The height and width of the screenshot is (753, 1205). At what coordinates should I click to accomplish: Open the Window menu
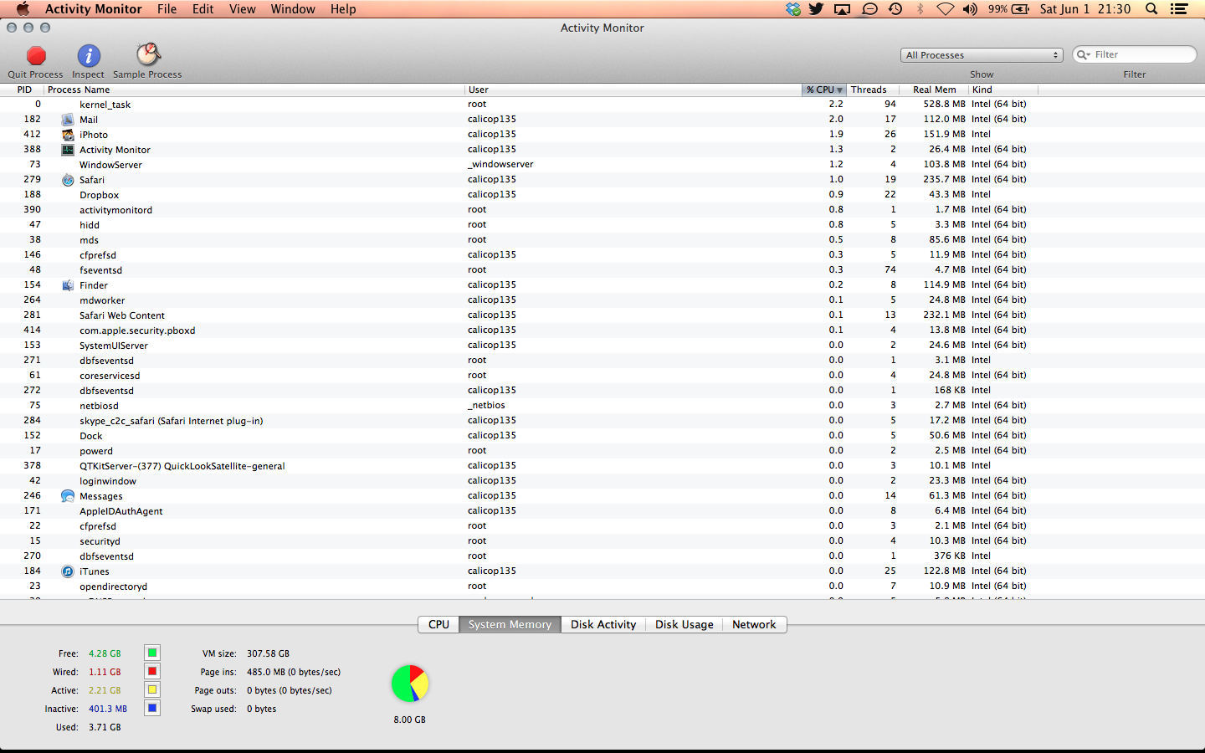(293, 8)
